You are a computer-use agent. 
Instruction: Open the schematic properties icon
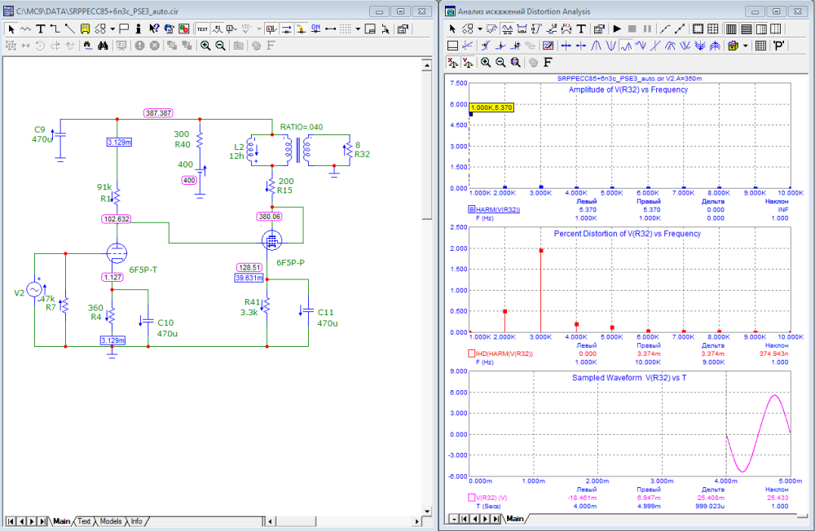pyautogui.click(x=403, y=28)
